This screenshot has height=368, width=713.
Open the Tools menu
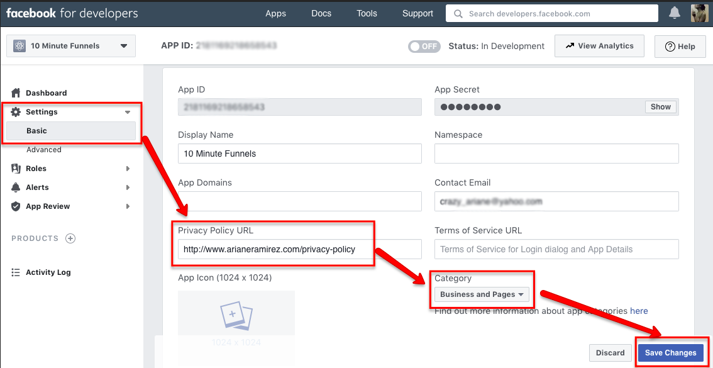pyautogui.click(x=367, y=14)
